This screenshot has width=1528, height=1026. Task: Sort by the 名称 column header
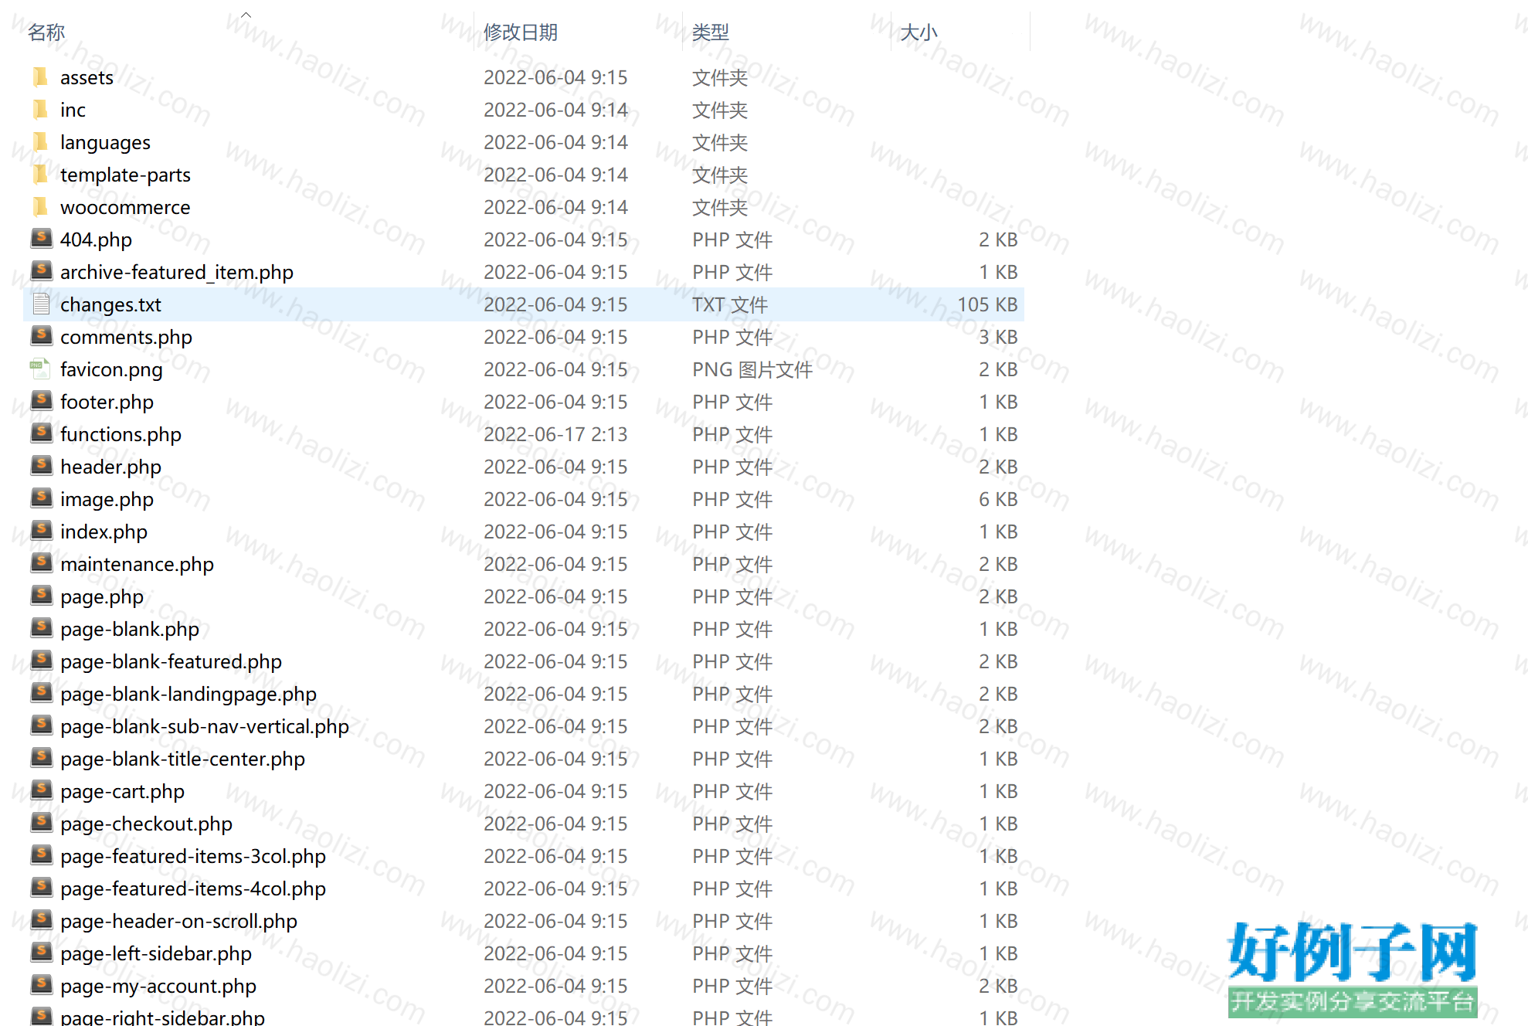(46, 32)
